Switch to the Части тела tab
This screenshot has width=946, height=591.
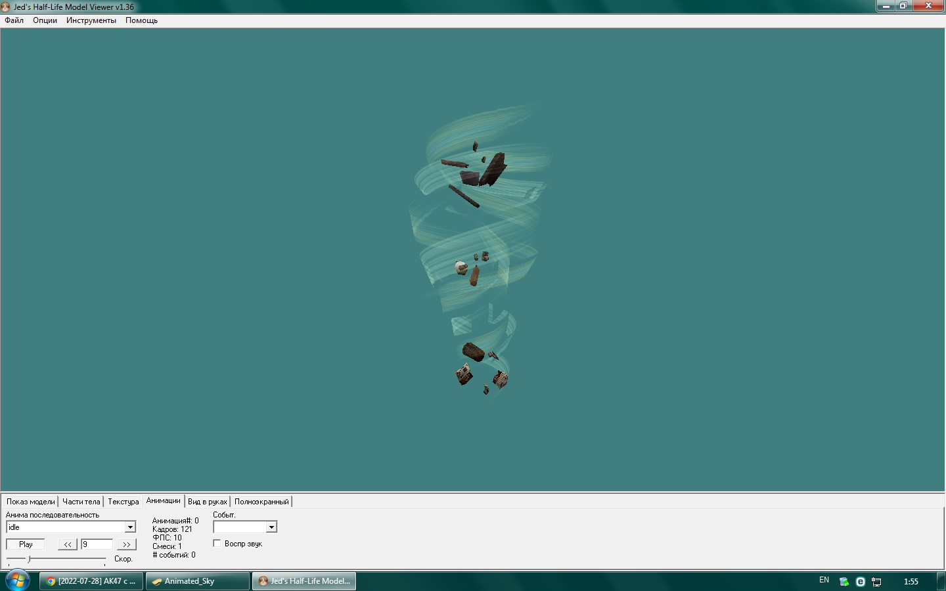click(x=81, y=502)
